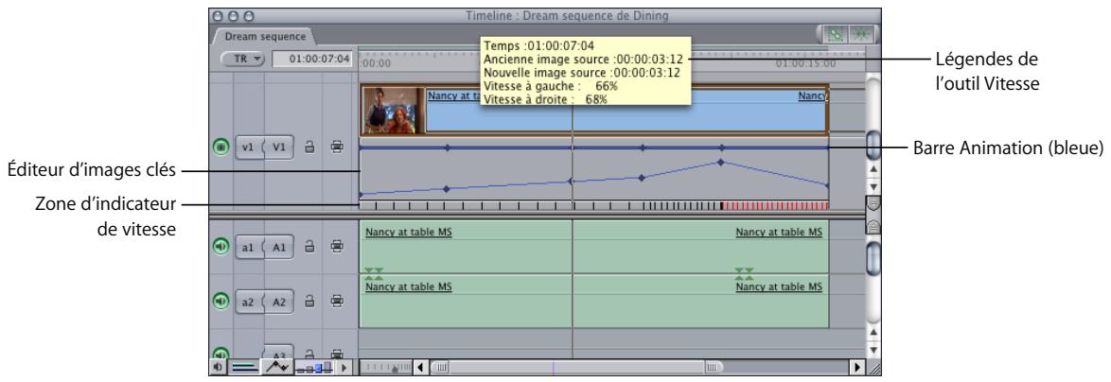
Task: Click the v1 source control
Action: pos(248,148)
